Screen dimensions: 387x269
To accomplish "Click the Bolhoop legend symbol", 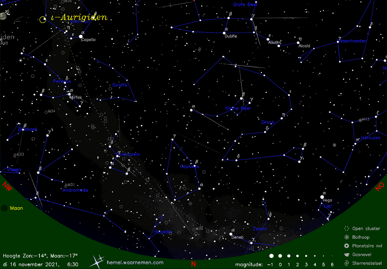I will coord(346,237).
